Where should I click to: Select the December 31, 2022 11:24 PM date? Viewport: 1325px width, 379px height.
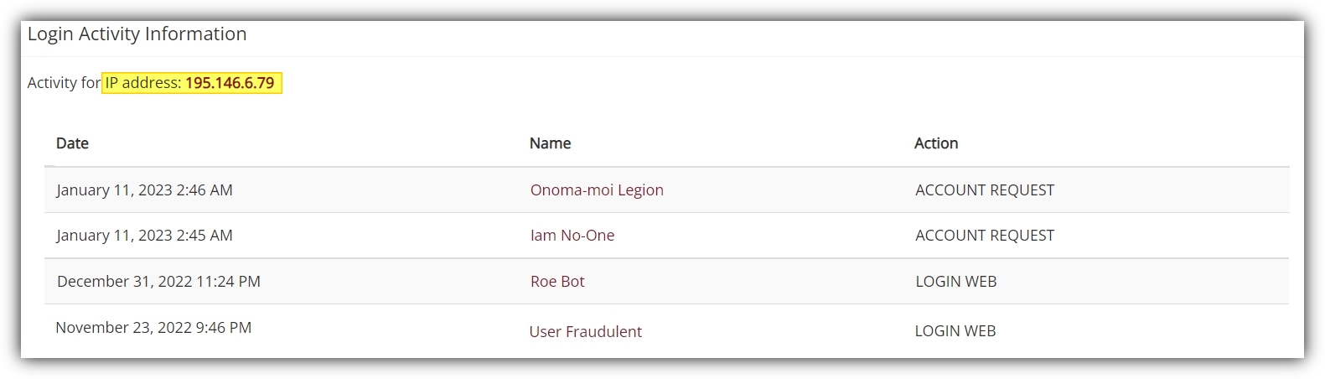tap(158, 282)
